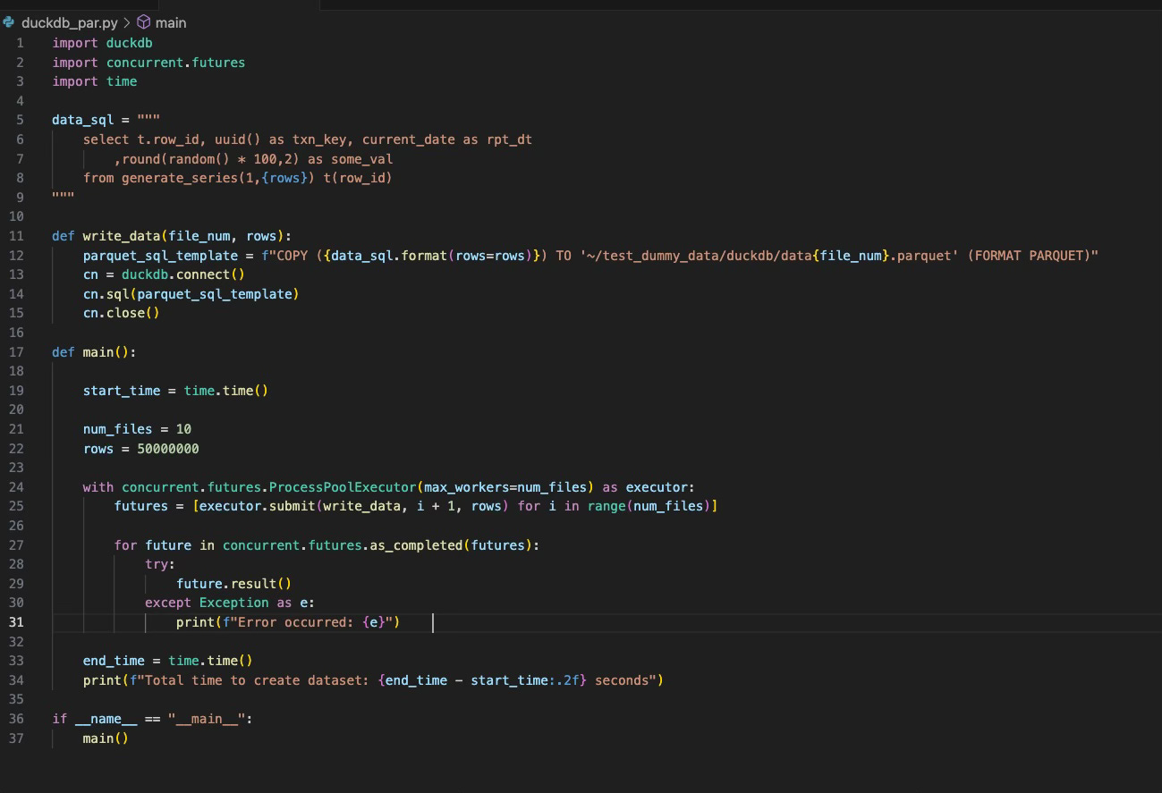Click 'ProcessPoolExecutor' on line 24
Viewport: 1162px width, 793px height.
point(343,487)
